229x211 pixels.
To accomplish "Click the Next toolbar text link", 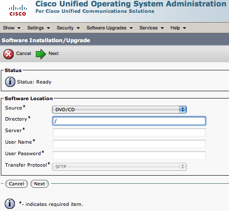I will point(53,53).
